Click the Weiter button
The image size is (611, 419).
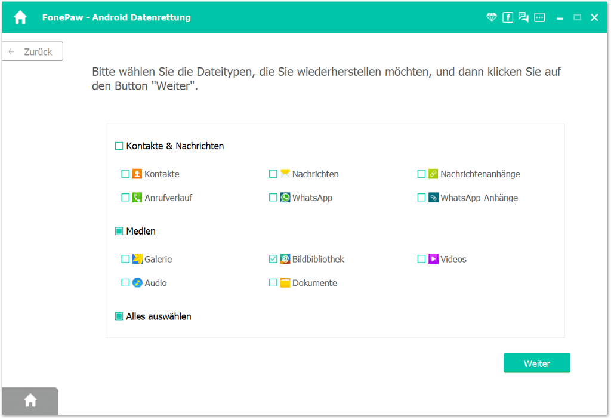(x=536, y=363)
